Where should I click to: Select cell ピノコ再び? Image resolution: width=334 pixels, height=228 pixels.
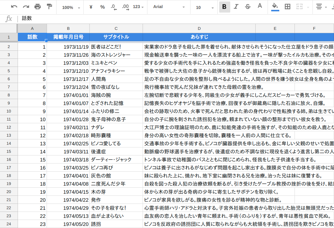point(116,168)
